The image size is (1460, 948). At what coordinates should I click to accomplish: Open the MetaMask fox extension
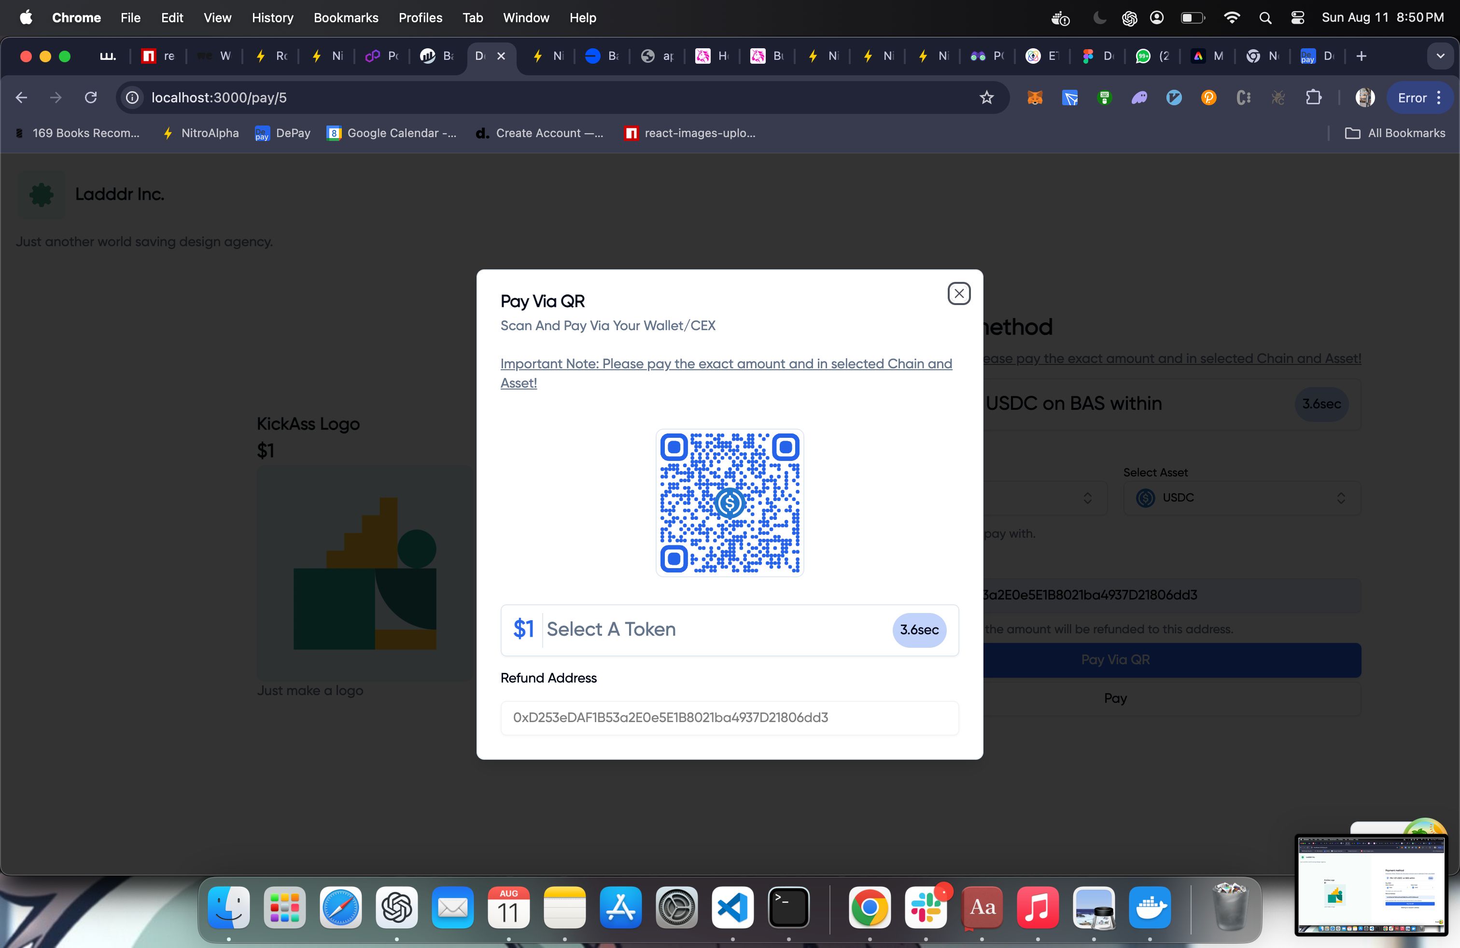(1034, 98)
